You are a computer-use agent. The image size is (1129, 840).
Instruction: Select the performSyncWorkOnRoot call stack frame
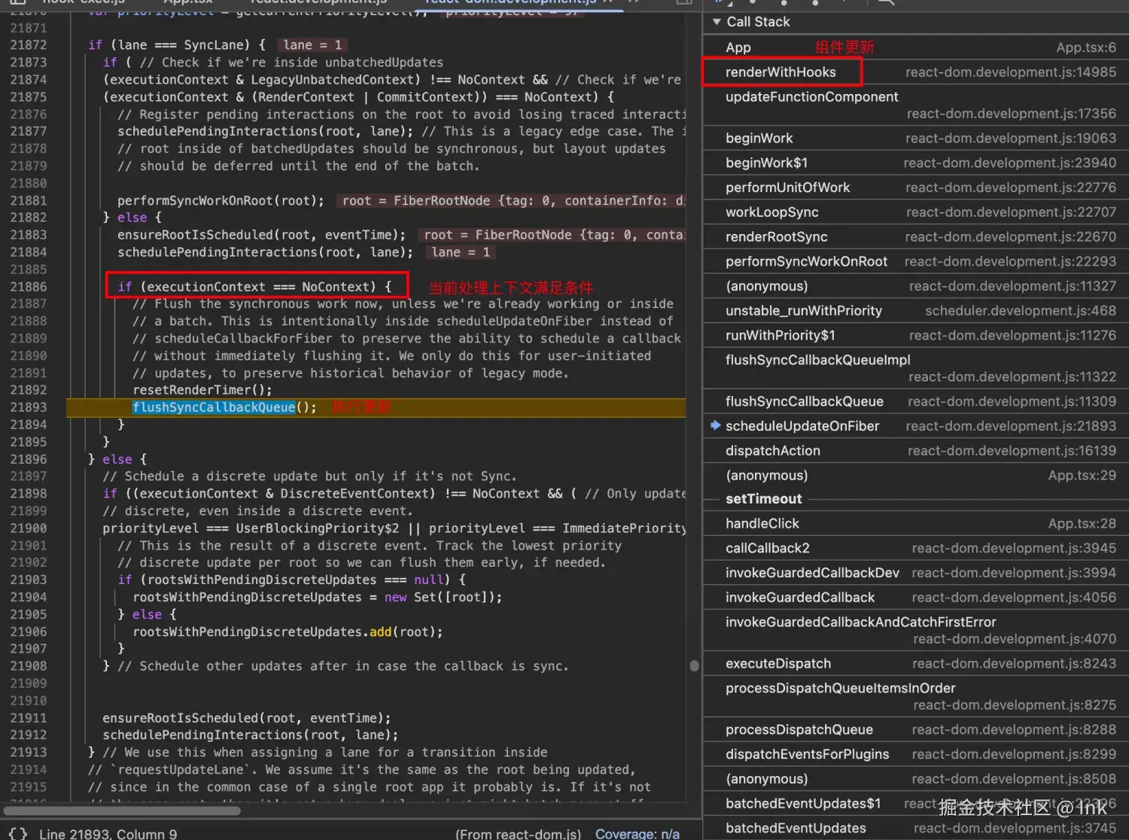click(x=915, y=262)
